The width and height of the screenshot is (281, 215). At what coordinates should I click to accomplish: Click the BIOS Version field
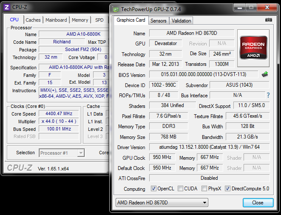204,74
